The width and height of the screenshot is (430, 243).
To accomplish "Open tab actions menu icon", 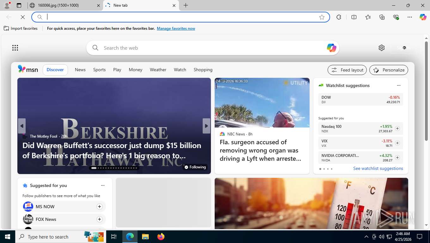I will 19,5.
